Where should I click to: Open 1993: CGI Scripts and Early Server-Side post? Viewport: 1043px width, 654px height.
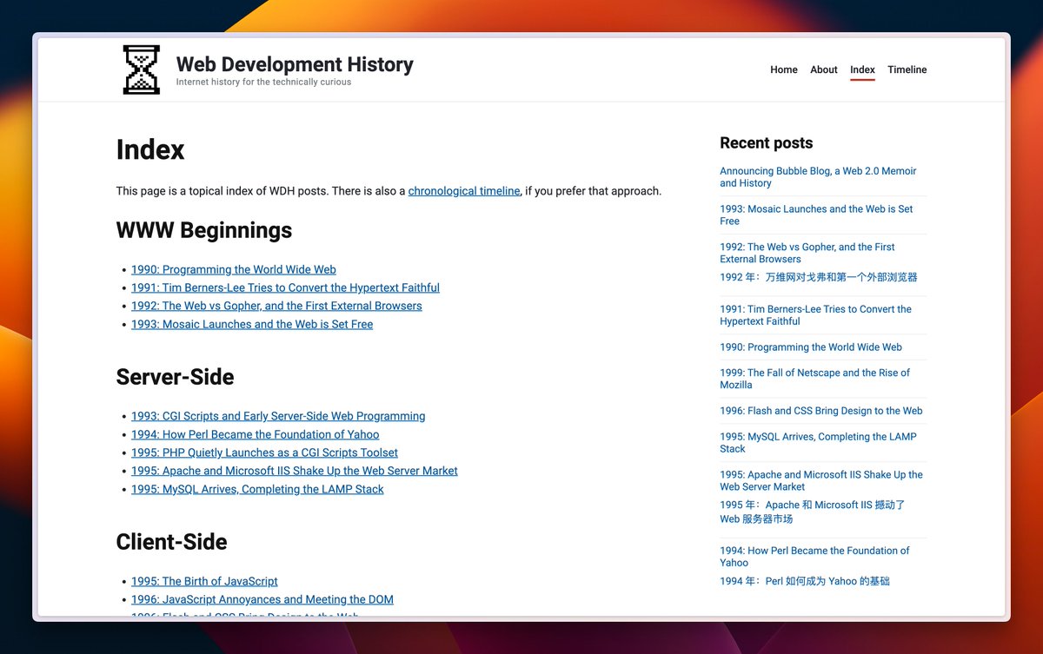click(x=278, y=416)
